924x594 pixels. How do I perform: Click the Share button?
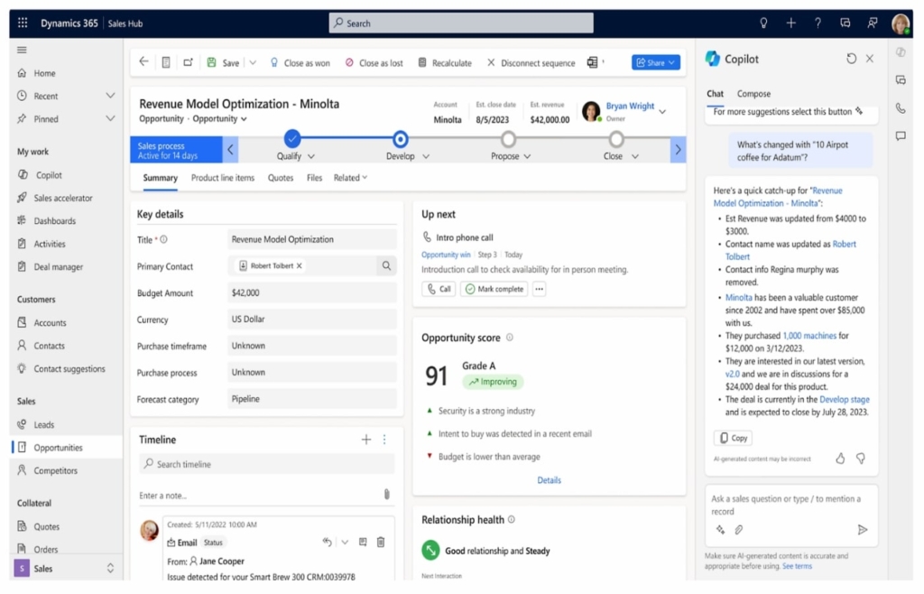653,63
